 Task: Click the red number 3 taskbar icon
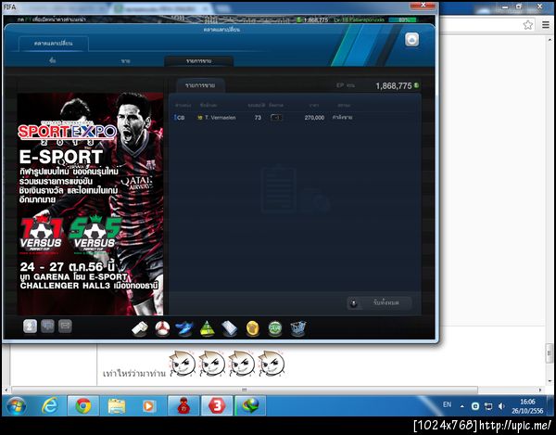217,406
